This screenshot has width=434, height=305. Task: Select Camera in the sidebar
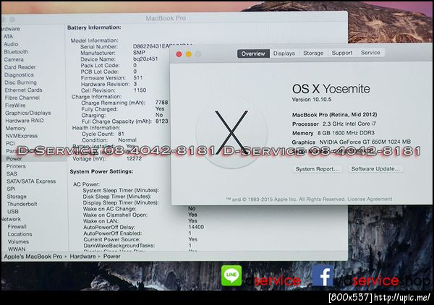point(14,59)
